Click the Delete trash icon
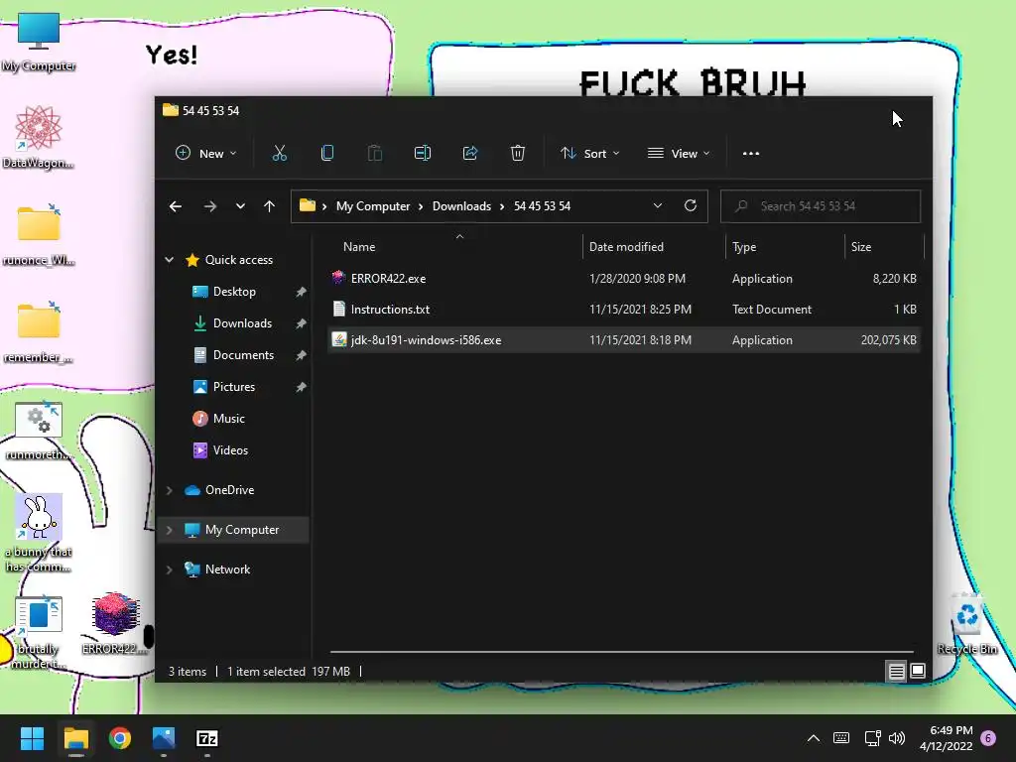This screenshot has height=762, width=1016. pyautogui.click(x=517, y=154)
